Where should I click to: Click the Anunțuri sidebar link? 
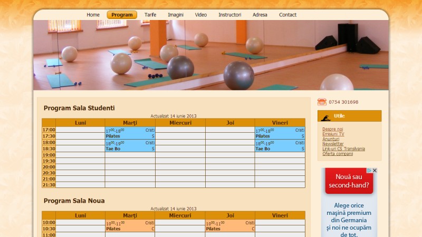coord(332,139)
